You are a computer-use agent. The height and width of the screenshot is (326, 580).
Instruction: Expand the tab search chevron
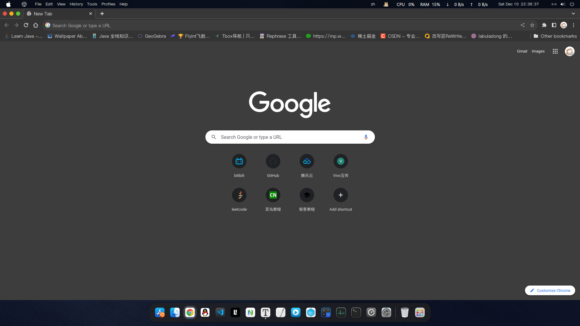573,14
